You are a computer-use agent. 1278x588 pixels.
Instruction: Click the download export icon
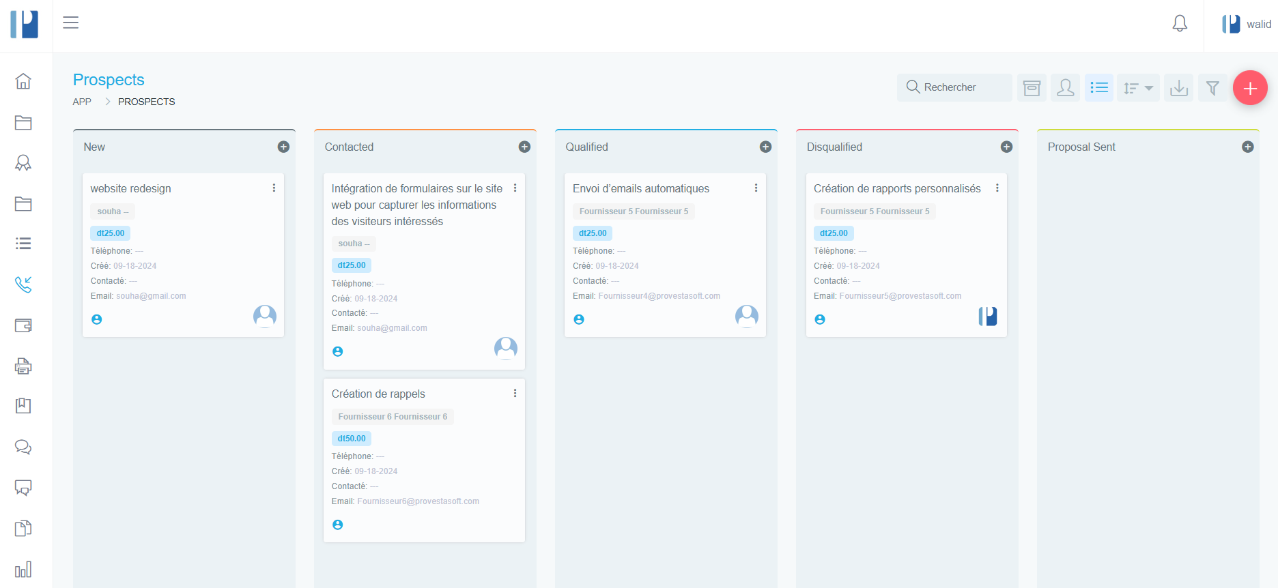(1179, 88)
